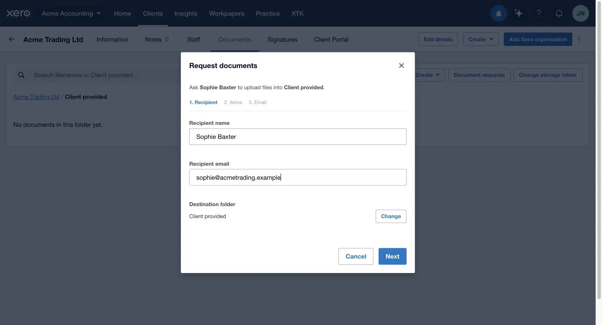
Task: Open the help question mark icon
Action: [x=539, y=14]
